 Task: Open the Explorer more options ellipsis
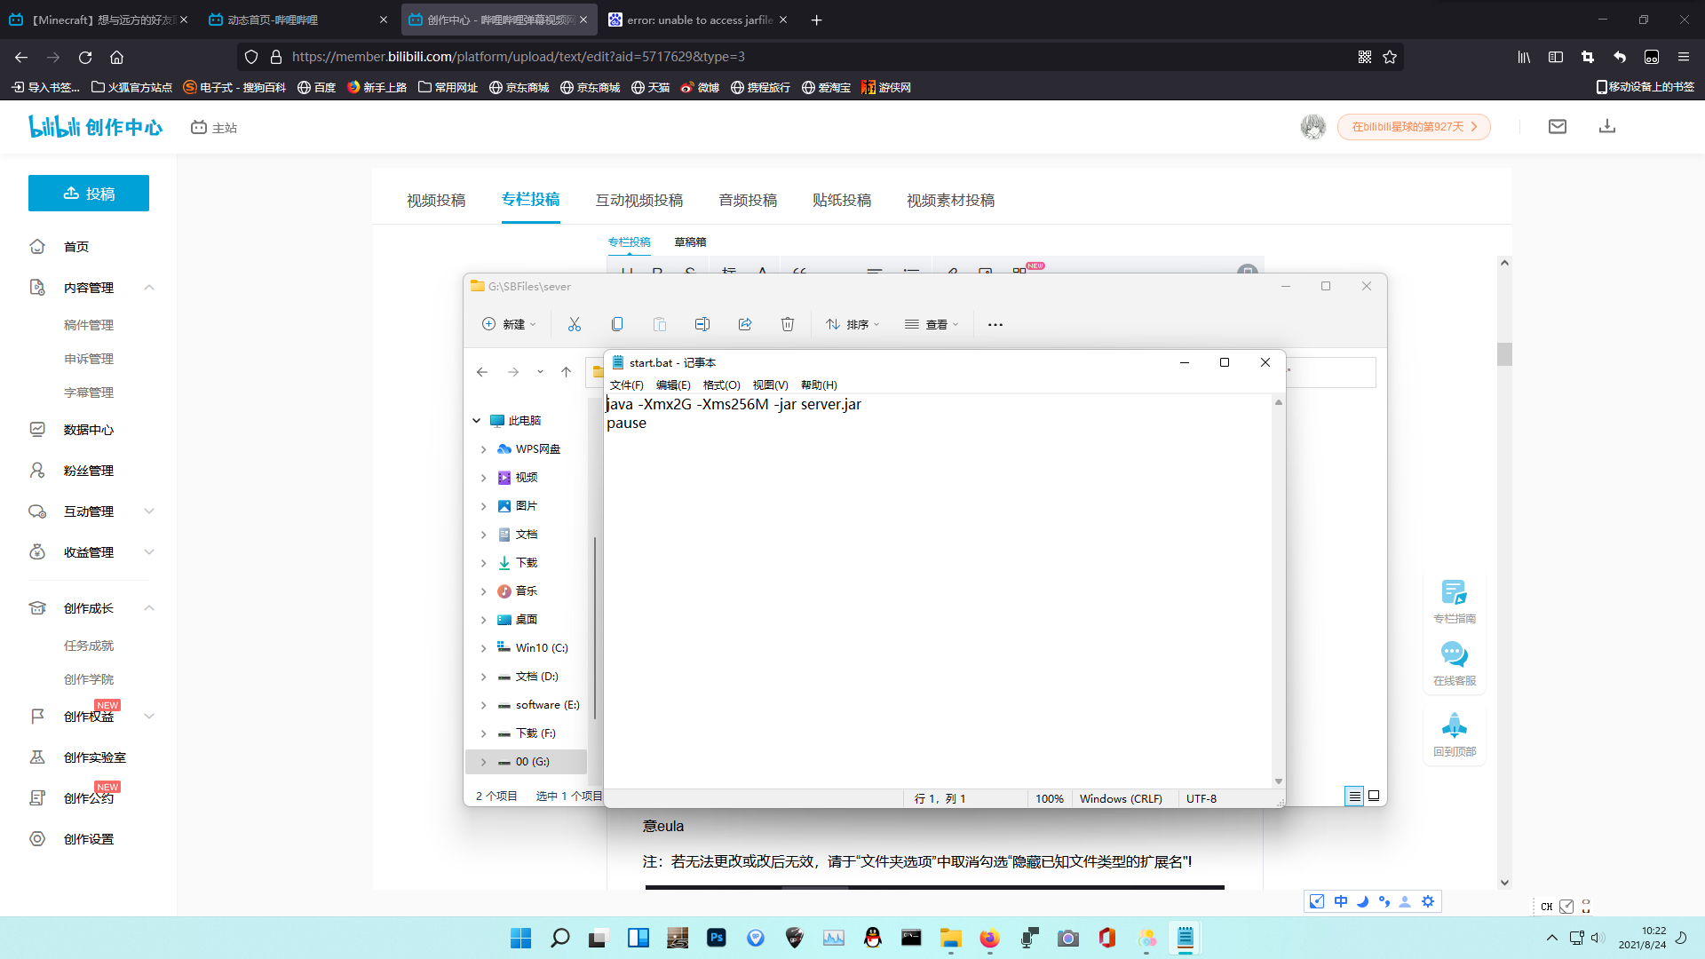coord(995,324)
